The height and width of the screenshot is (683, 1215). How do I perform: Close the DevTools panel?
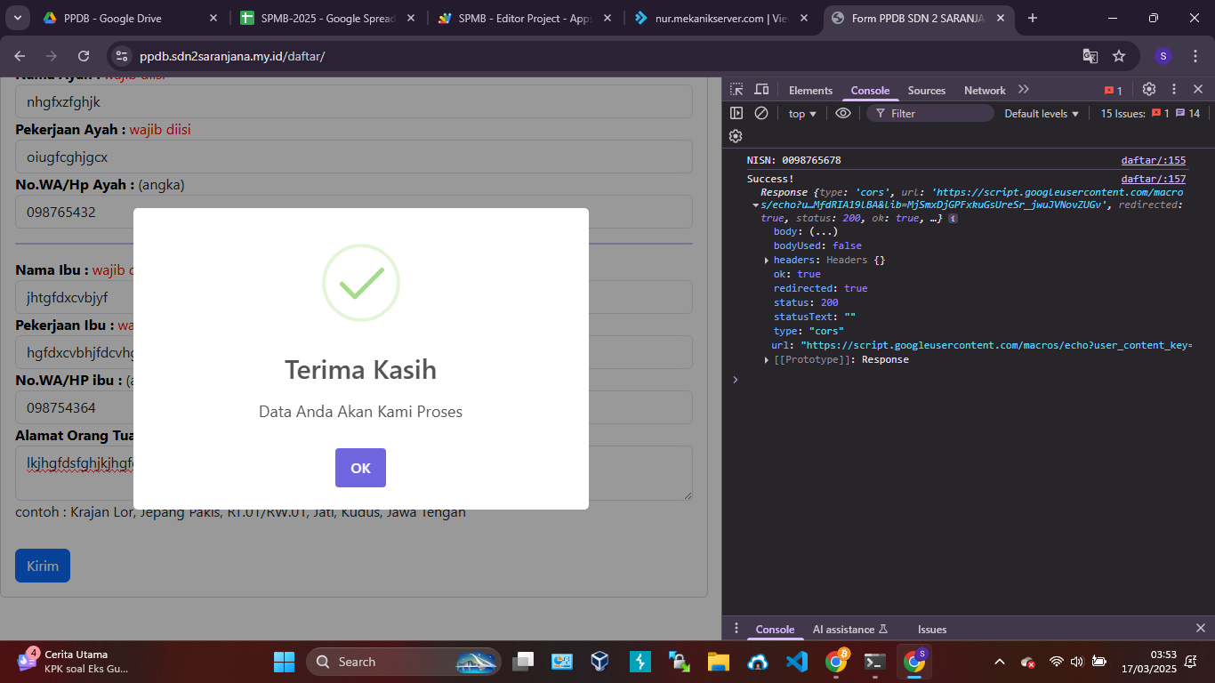tap(1198, 90)
